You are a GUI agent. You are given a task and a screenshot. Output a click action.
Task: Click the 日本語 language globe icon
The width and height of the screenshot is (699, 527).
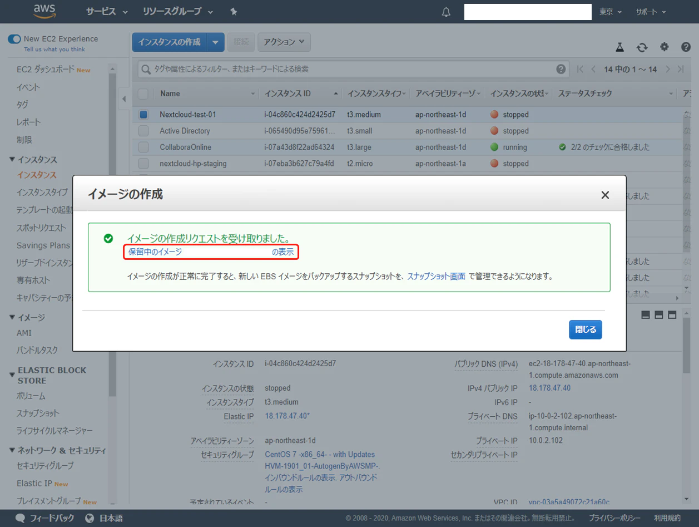tap(90, 518)
